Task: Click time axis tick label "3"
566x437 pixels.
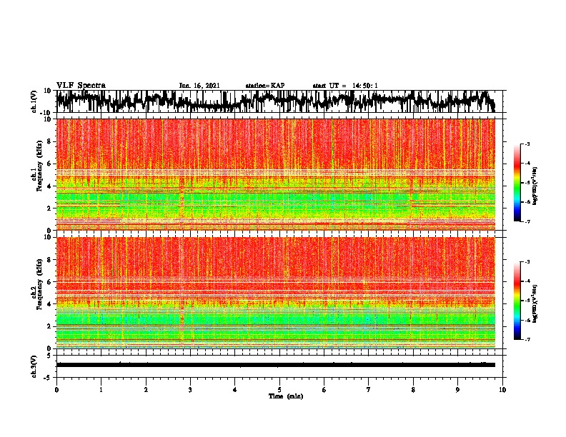Action: (190, 390)
